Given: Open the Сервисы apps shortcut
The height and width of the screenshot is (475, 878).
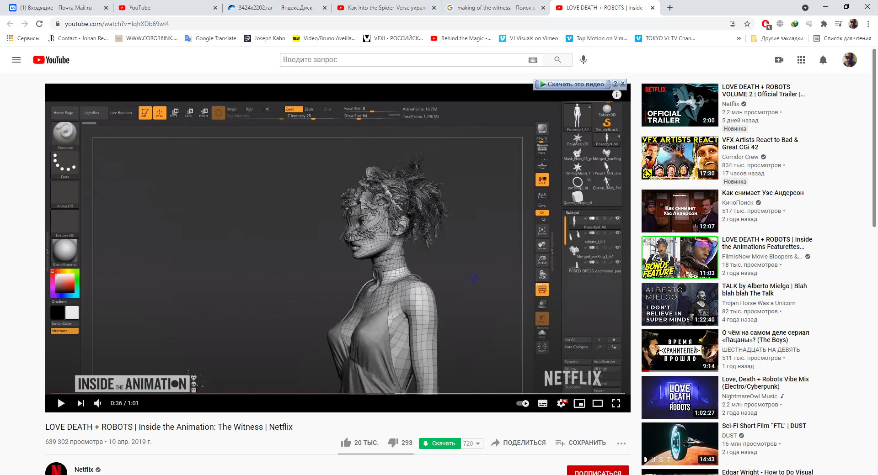Looking at the screenshot, I should click(x=23, y=38).
